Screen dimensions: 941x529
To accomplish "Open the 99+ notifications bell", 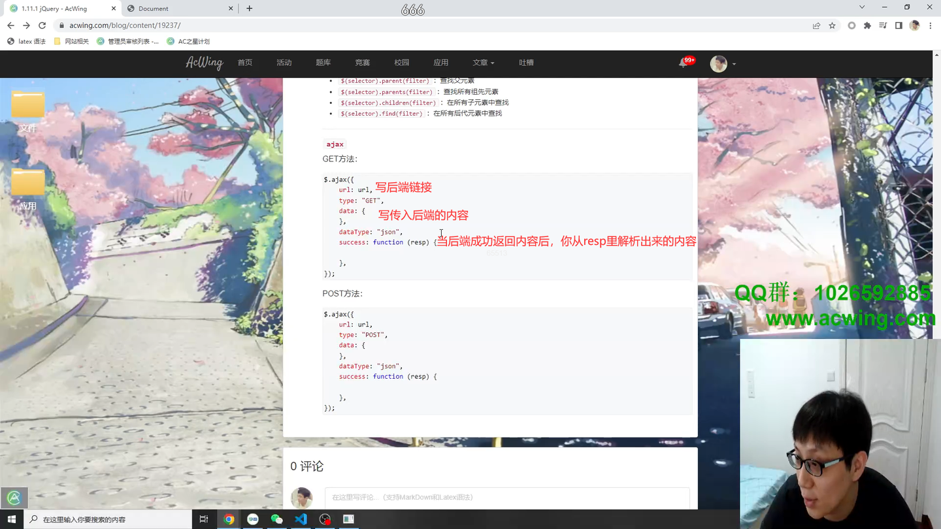I will click(685, 62).
